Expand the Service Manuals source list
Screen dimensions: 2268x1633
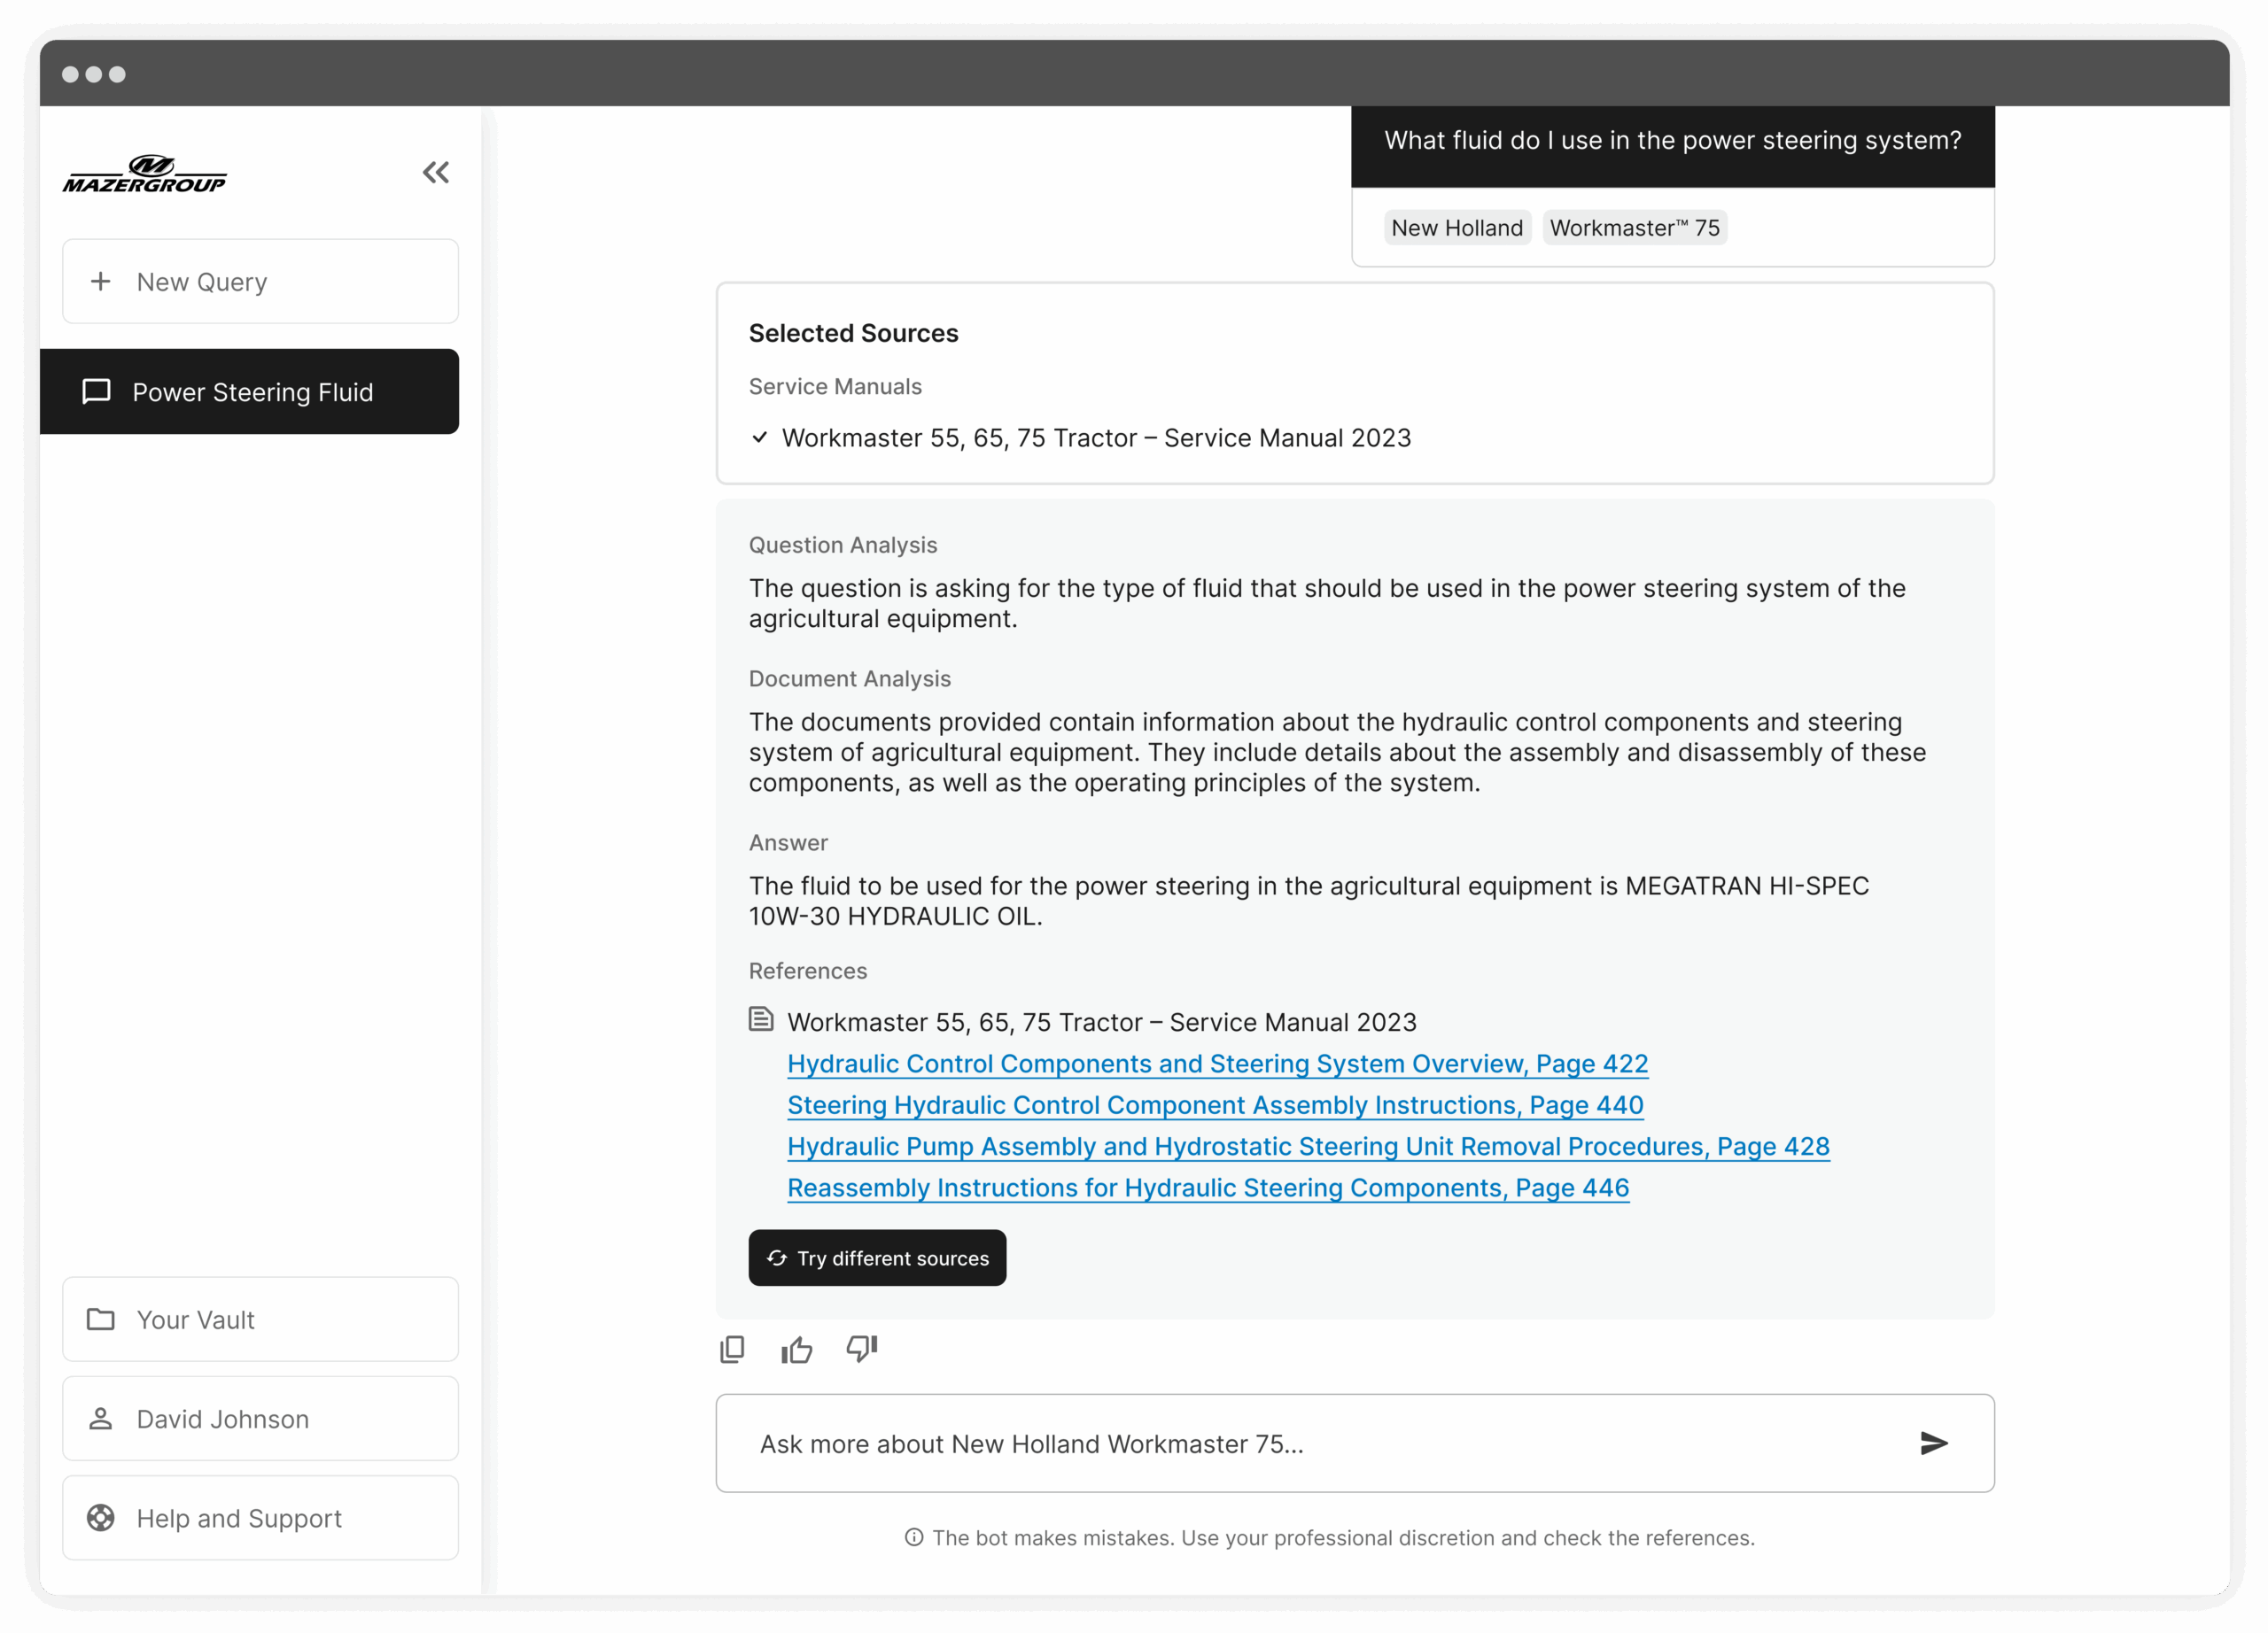835,387
